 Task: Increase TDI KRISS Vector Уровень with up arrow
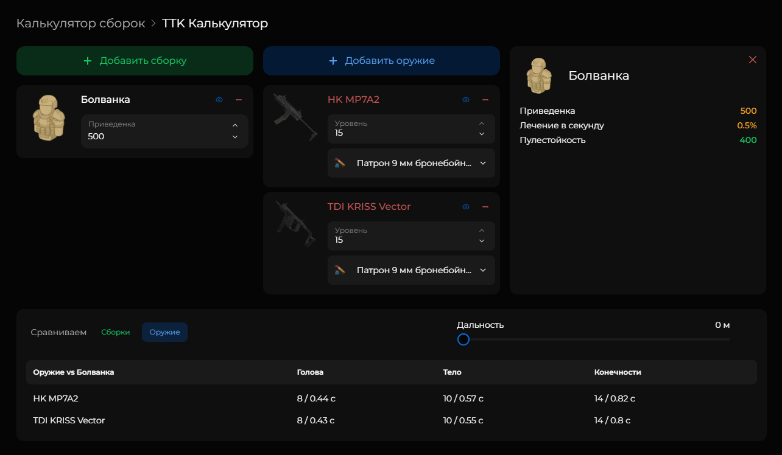(x=482, y=231)
